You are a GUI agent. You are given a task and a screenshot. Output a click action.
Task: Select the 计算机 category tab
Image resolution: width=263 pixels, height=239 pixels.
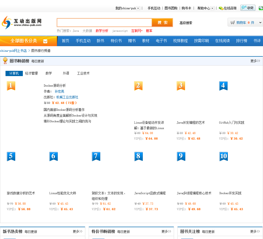(14, 73)
